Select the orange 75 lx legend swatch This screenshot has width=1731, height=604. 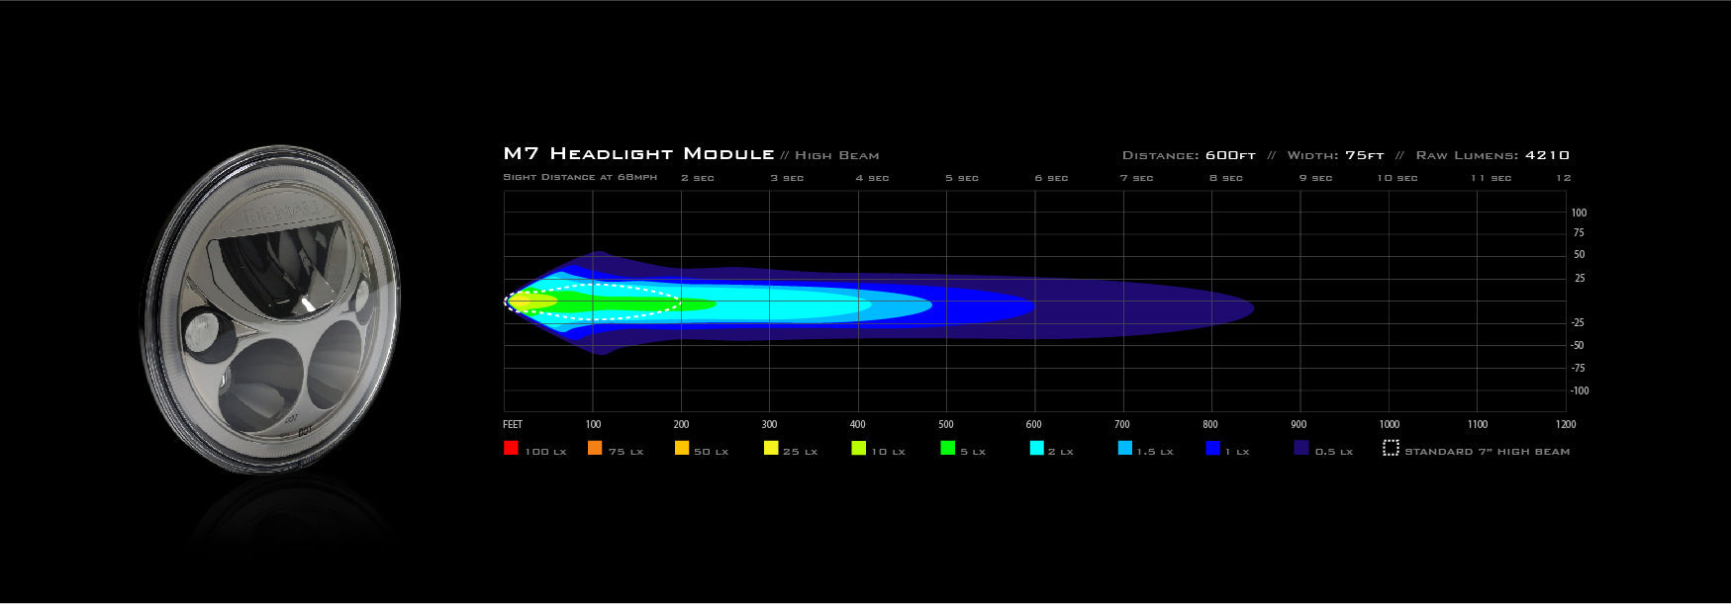[x=595, y=448]
